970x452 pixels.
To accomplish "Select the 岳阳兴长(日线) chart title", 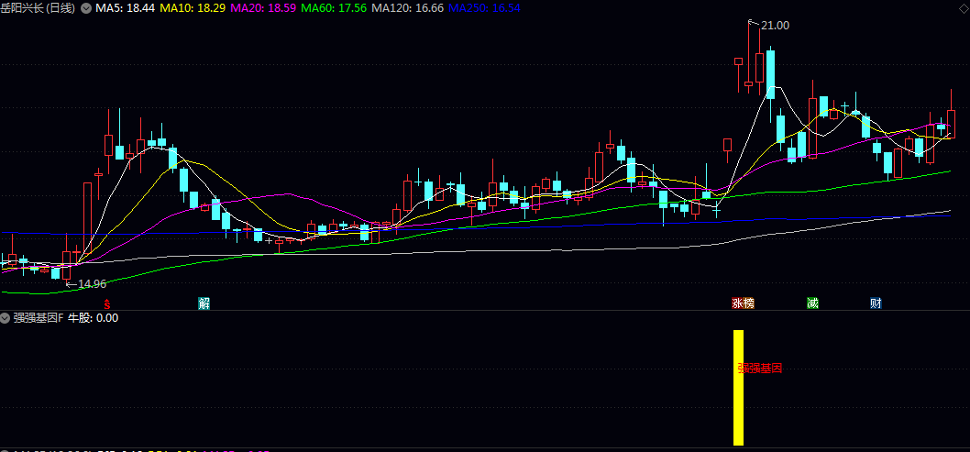I will (x=39, y=8).
